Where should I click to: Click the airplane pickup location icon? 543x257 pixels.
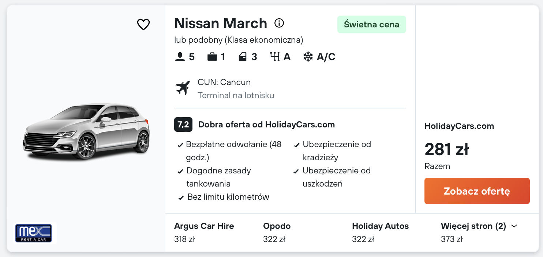tap(183, 88)
